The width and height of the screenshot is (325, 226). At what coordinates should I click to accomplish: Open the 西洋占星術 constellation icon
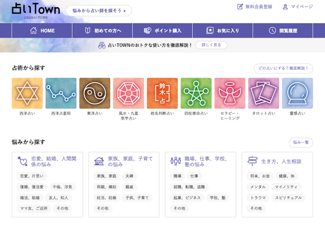pyautogui.click(x=61, y=93)
